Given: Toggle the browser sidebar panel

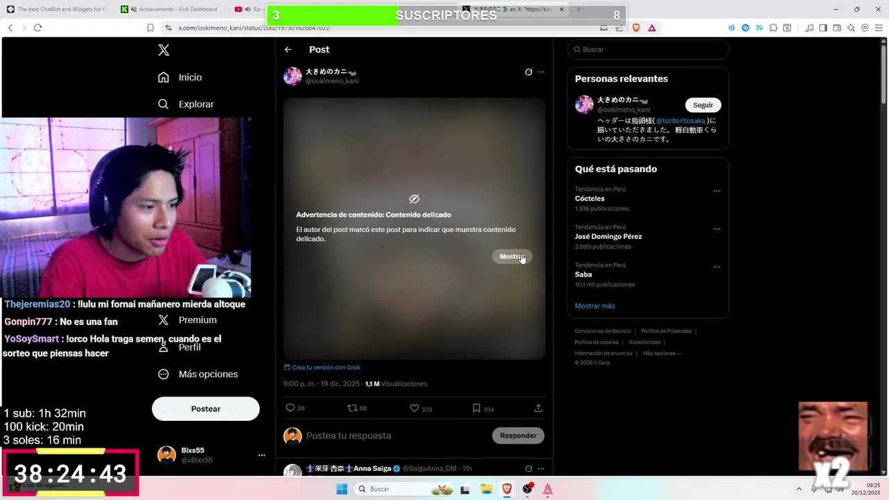Looking at the screenshot, I should point(823,28).
